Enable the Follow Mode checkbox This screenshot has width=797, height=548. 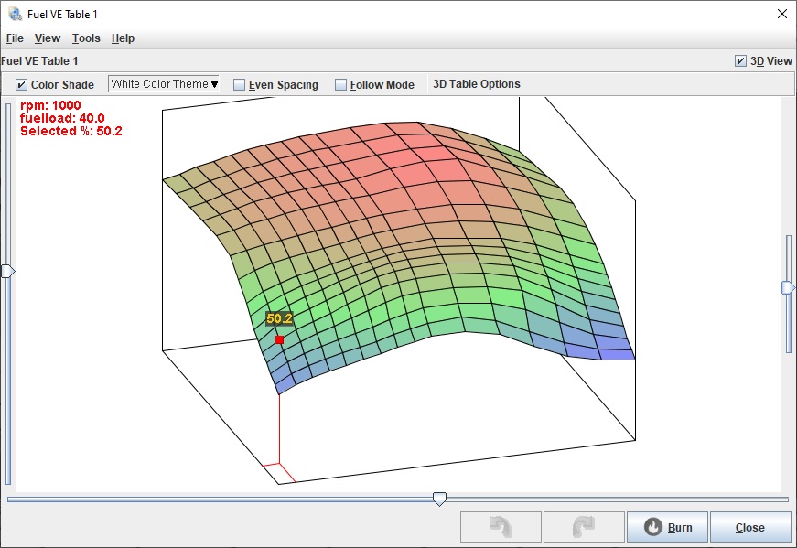click(340, 85)
